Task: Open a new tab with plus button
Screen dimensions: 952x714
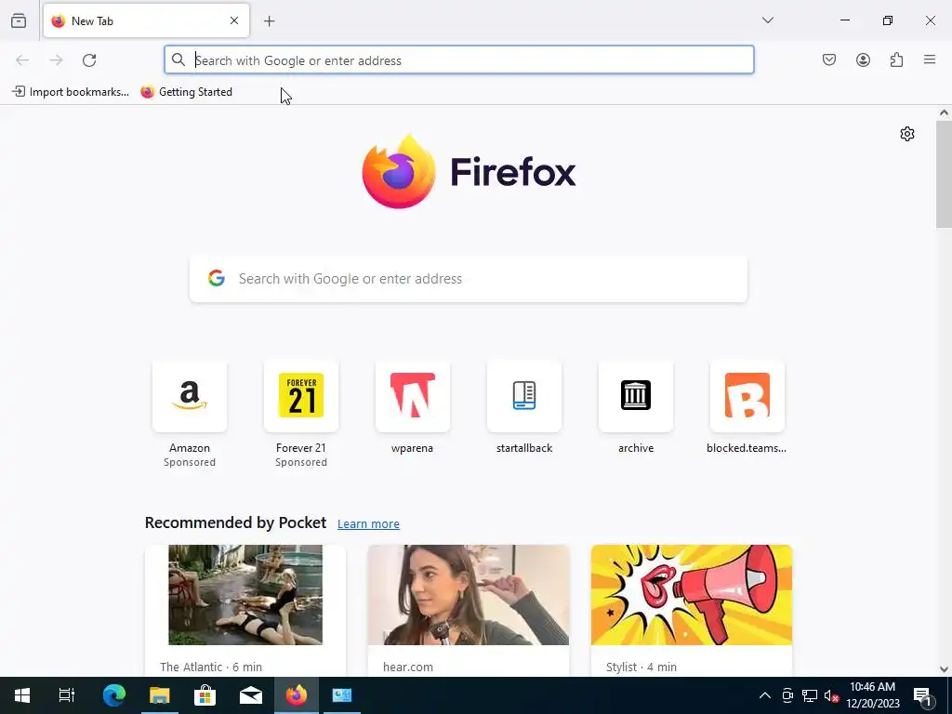Action: 269,21
